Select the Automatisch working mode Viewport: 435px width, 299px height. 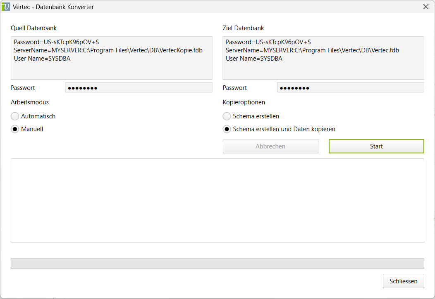(x=15, y=116)
